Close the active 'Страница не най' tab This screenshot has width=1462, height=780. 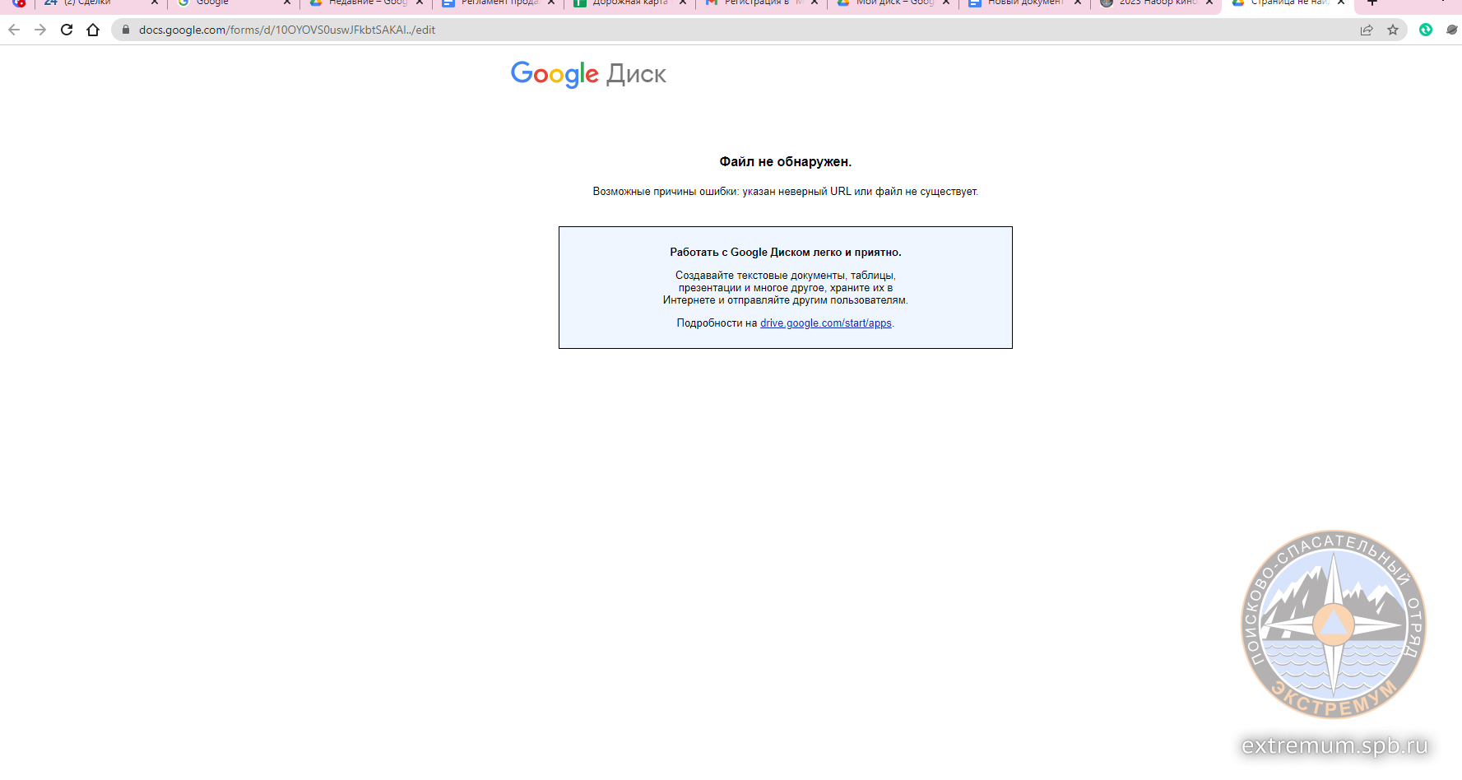tap(1341, 2)
